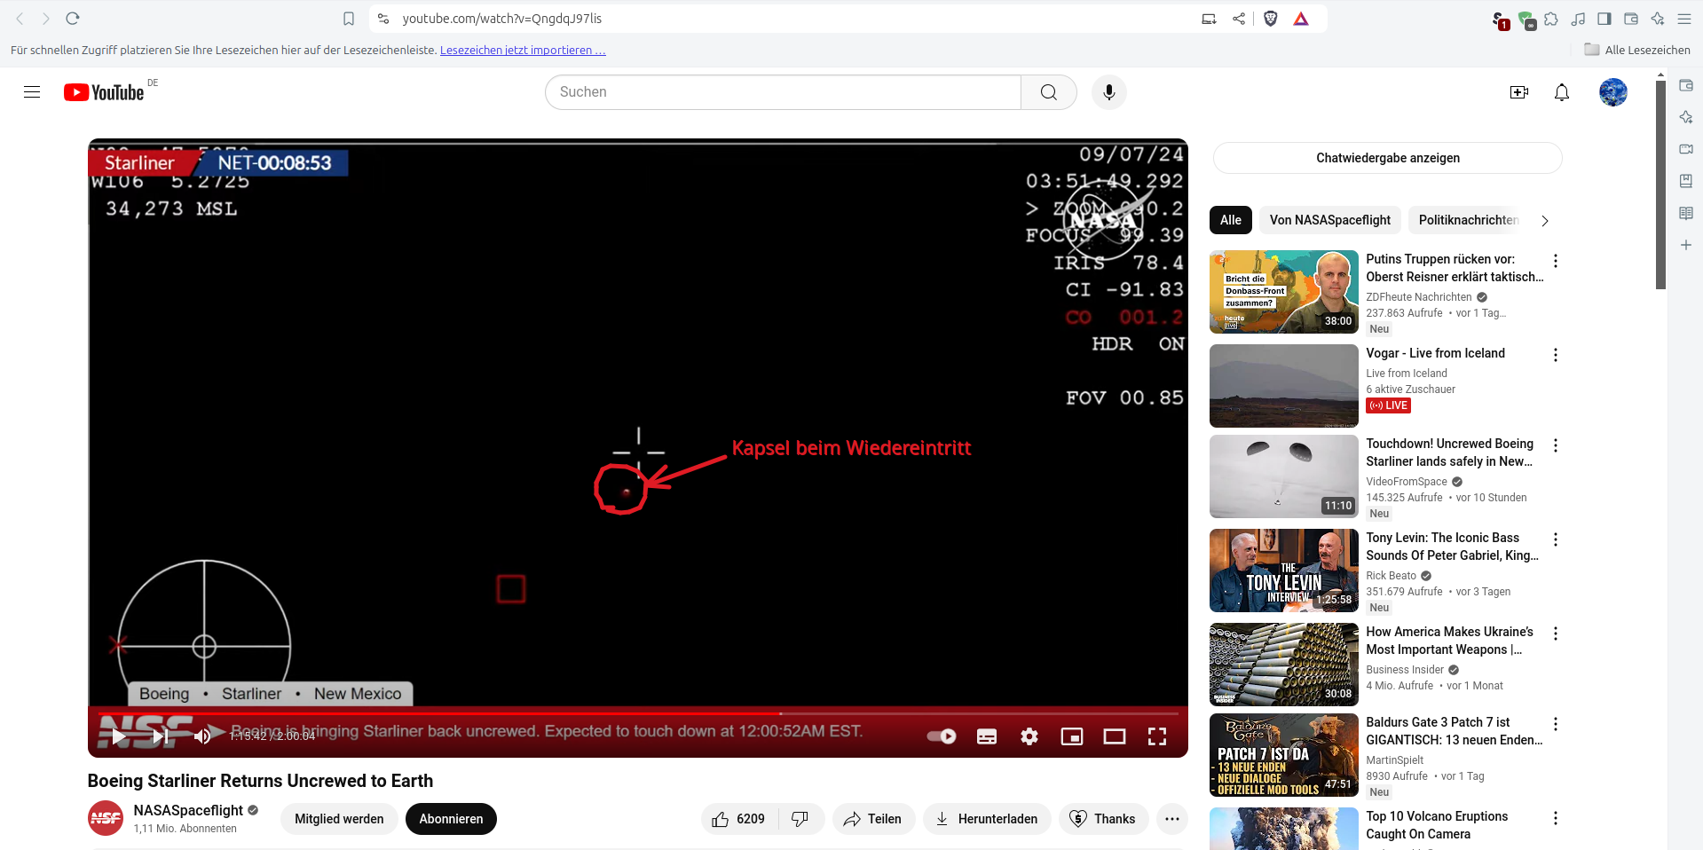Enter fullscreen mode
The width and height of the screenshot is (1703, 850).
(x=1157, y=736)
